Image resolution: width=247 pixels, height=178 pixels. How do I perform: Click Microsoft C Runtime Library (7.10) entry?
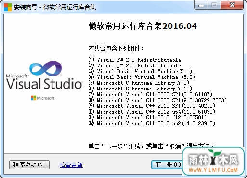(x=140, y=89)
